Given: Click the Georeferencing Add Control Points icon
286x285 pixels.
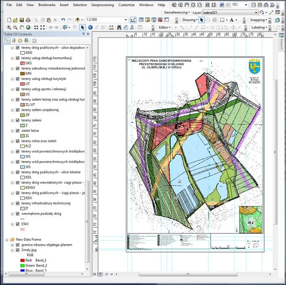Looking at the screenshot, I should pyautogui.click(x=271, y=13).
